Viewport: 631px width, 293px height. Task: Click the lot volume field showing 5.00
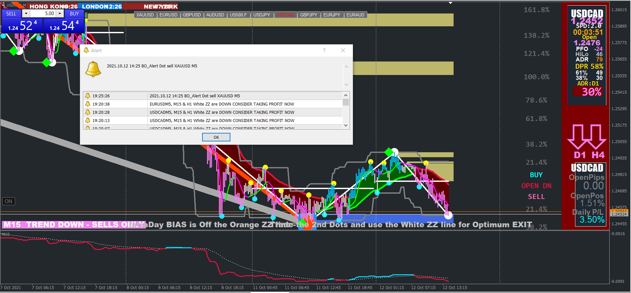[x=43, y=13]
